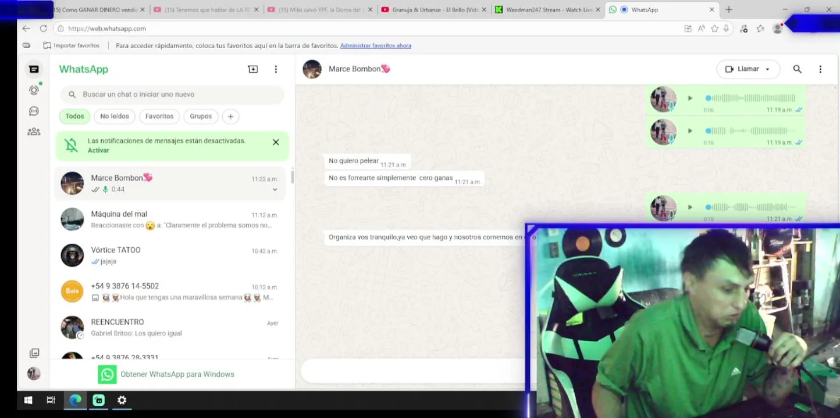Close the WhatsApp browser tab
The height and width of the screenshot is (418, 840).
pos(711,9)
